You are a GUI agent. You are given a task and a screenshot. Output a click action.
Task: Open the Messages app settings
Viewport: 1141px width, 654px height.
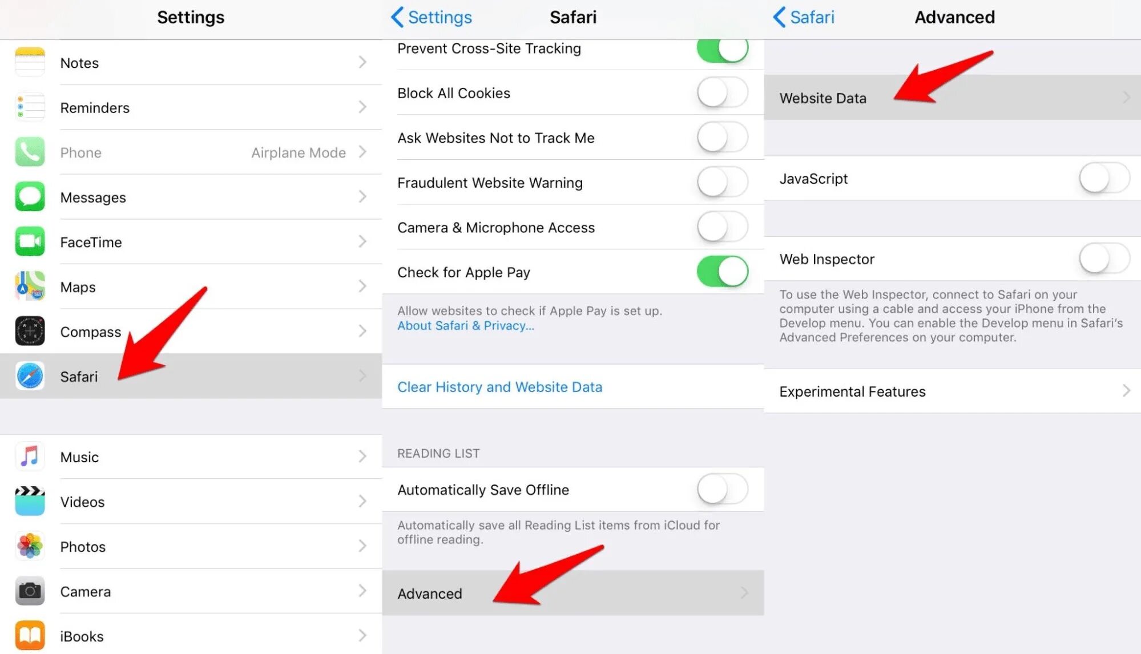191,196
